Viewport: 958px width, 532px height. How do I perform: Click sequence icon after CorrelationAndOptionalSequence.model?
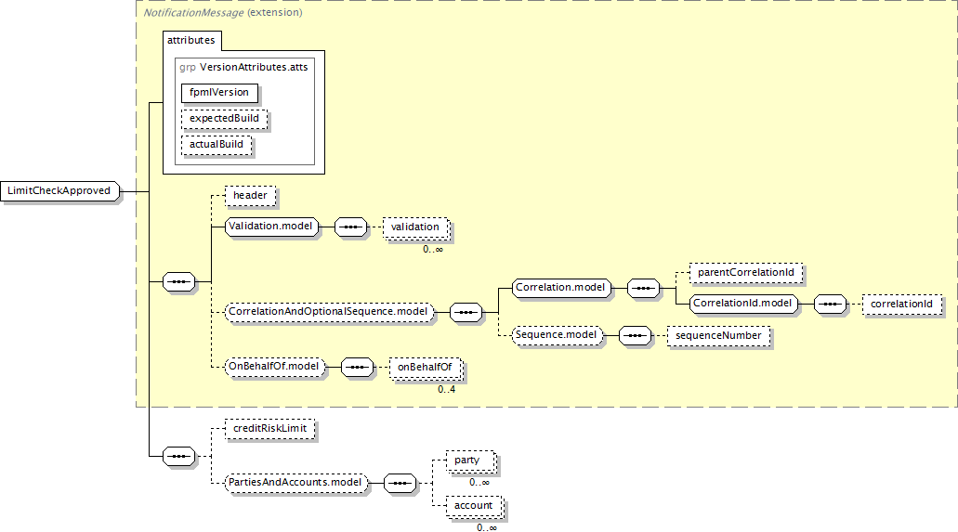point(466,313)
